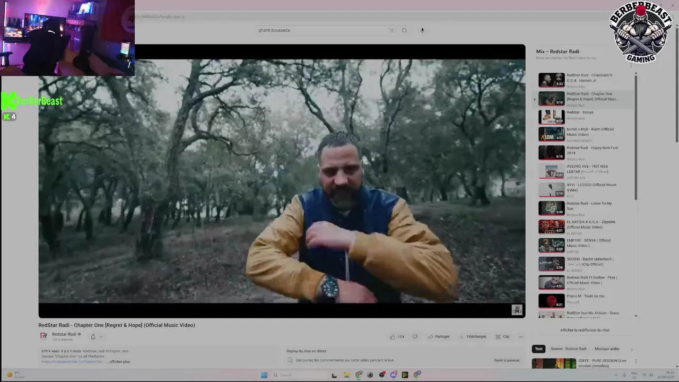The width and height of the screenshot is (679, 382).
Task: Click the Partager share button
Action: click(x=439, y=336)
